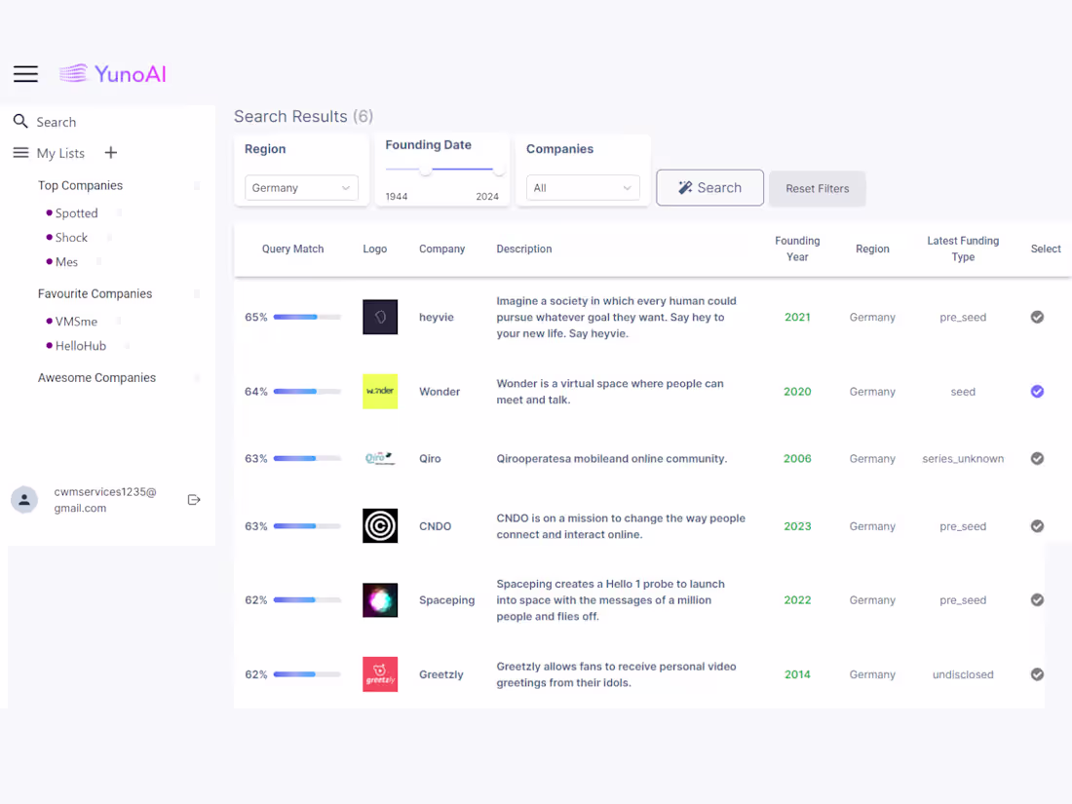Click the red Greetzly logo

click(380, 674)
